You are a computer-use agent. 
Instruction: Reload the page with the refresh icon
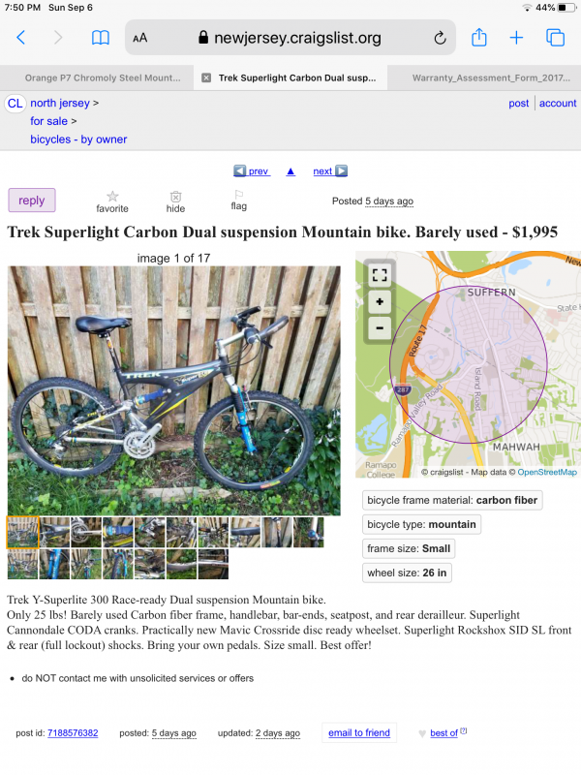coord(440,39)
